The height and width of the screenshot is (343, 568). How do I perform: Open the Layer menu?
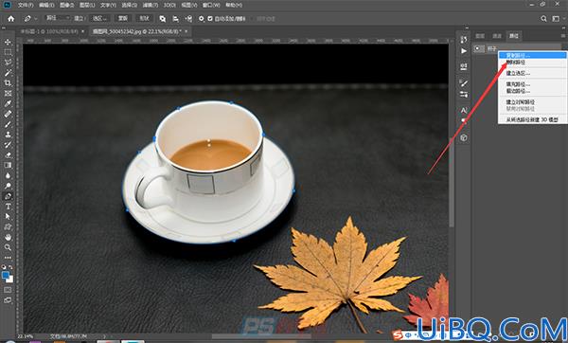pos(87,5)
